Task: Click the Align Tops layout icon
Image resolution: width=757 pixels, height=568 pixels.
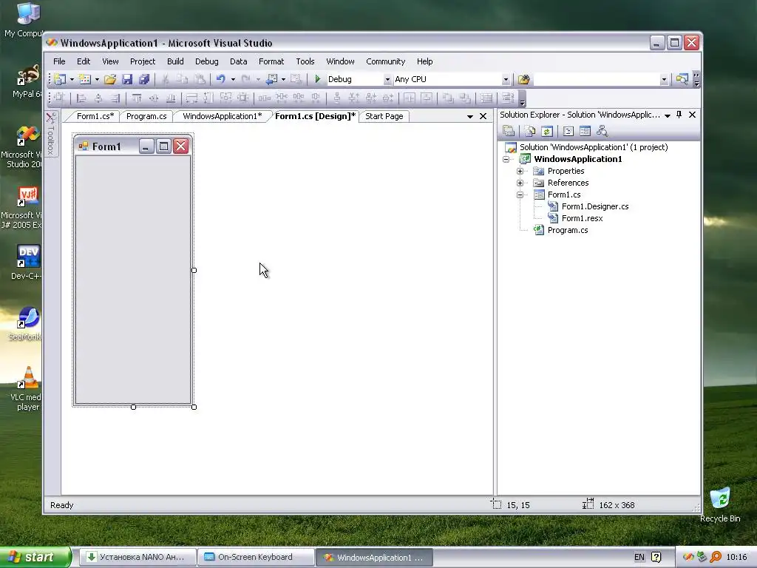Action: tap(137, 98)
